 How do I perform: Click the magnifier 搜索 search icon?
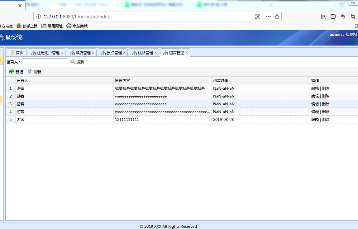[73, 62]
